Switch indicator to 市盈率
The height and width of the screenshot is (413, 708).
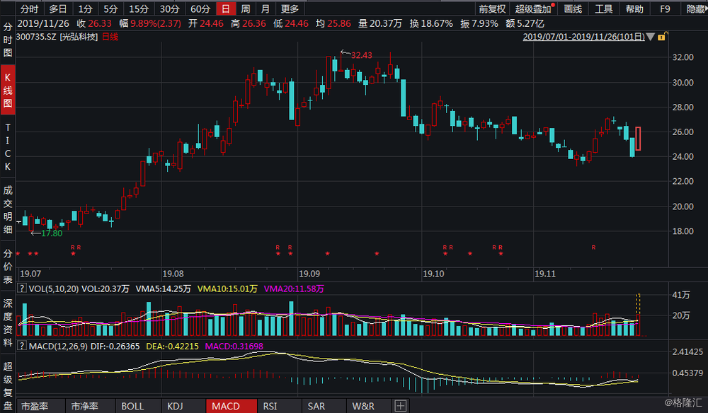tap(35, 406)
